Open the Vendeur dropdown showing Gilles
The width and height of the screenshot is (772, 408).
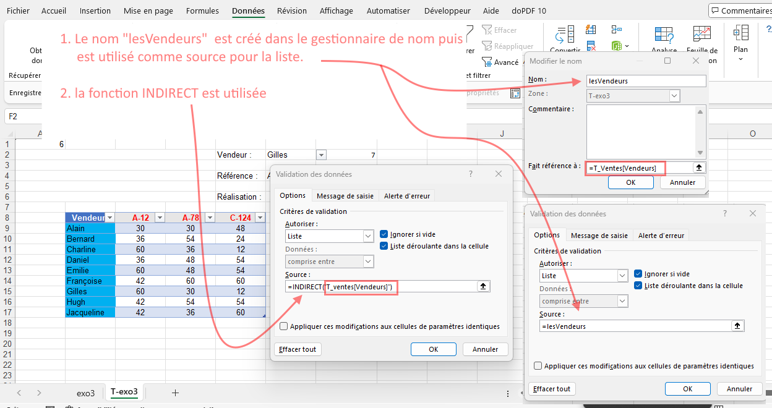[322, 155]
